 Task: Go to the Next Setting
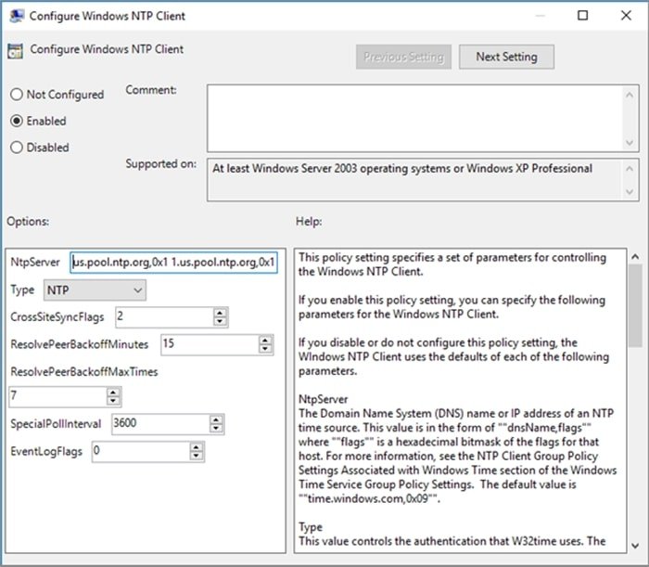(506, 57)
